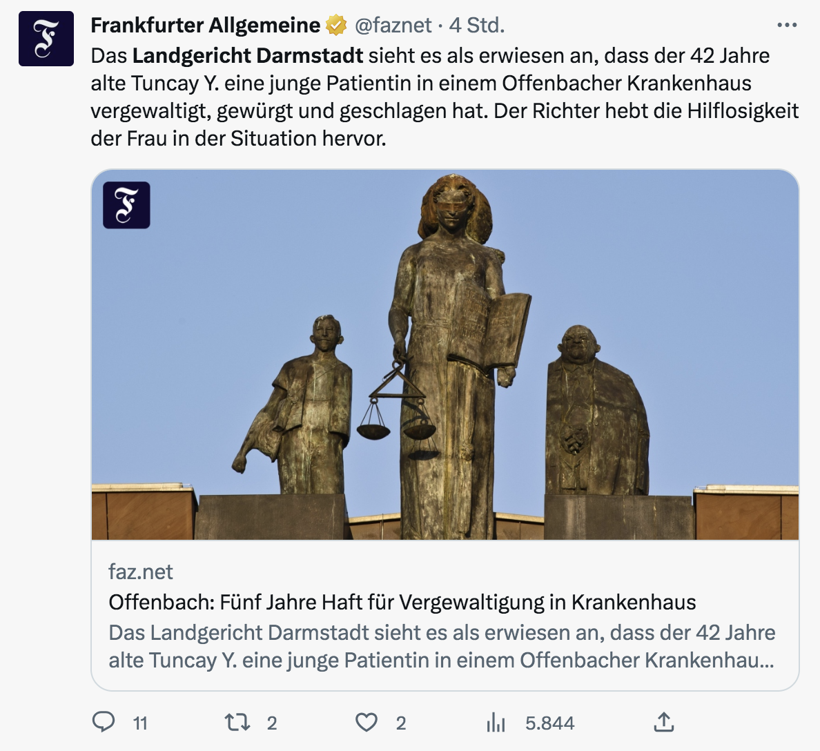Open the three-dot more options menu
This screenshot has width=820, height=751.
click(787, 25)
